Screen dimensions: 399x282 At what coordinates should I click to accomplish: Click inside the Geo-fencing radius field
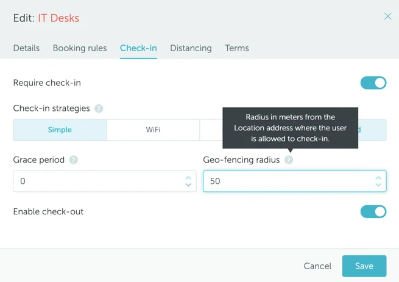(286, 182)
